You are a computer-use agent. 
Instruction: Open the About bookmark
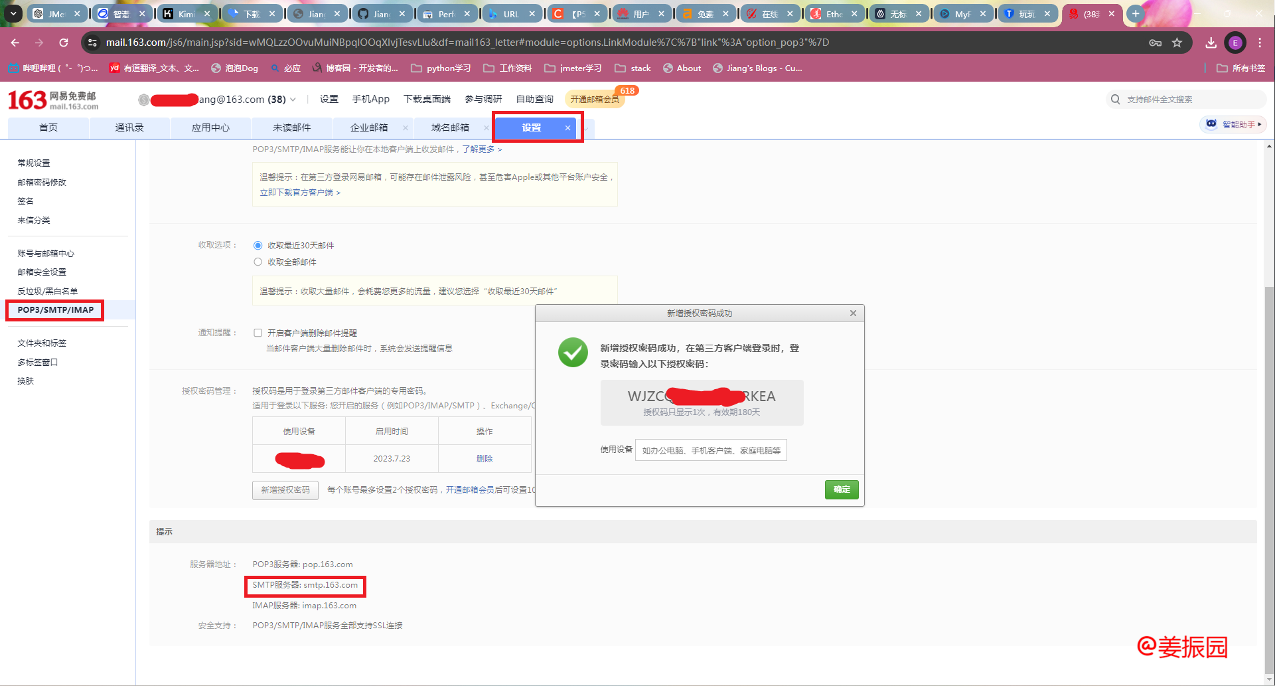coord(682,68)
